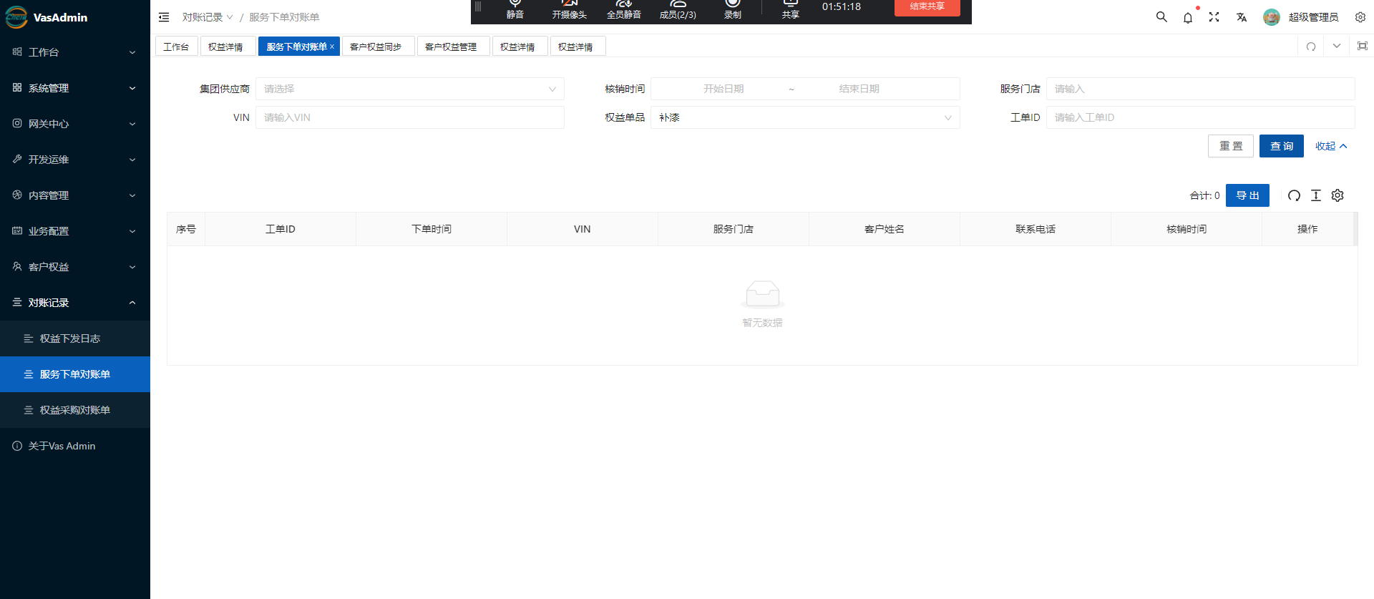Switch to the 工作台 tab

click(176, 47)
